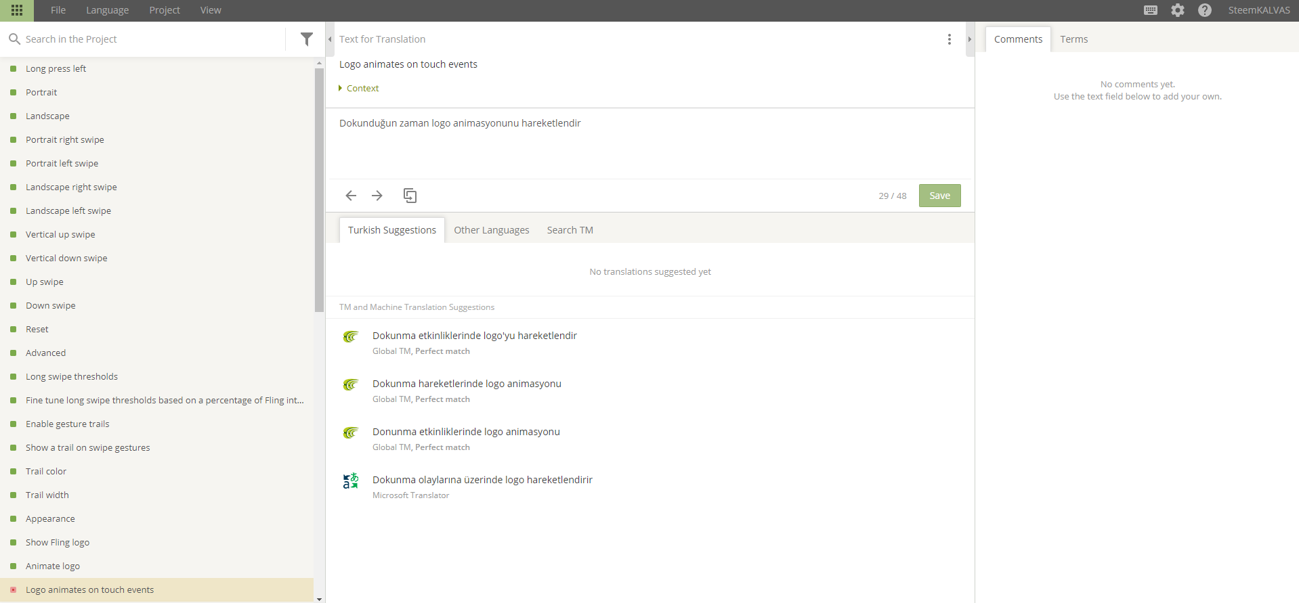Select string 'Portrait right swipe'

pos(156,139)
